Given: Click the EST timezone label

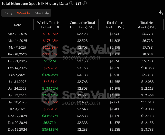Looking at the screenshot, I should click(x=78, y=4).
